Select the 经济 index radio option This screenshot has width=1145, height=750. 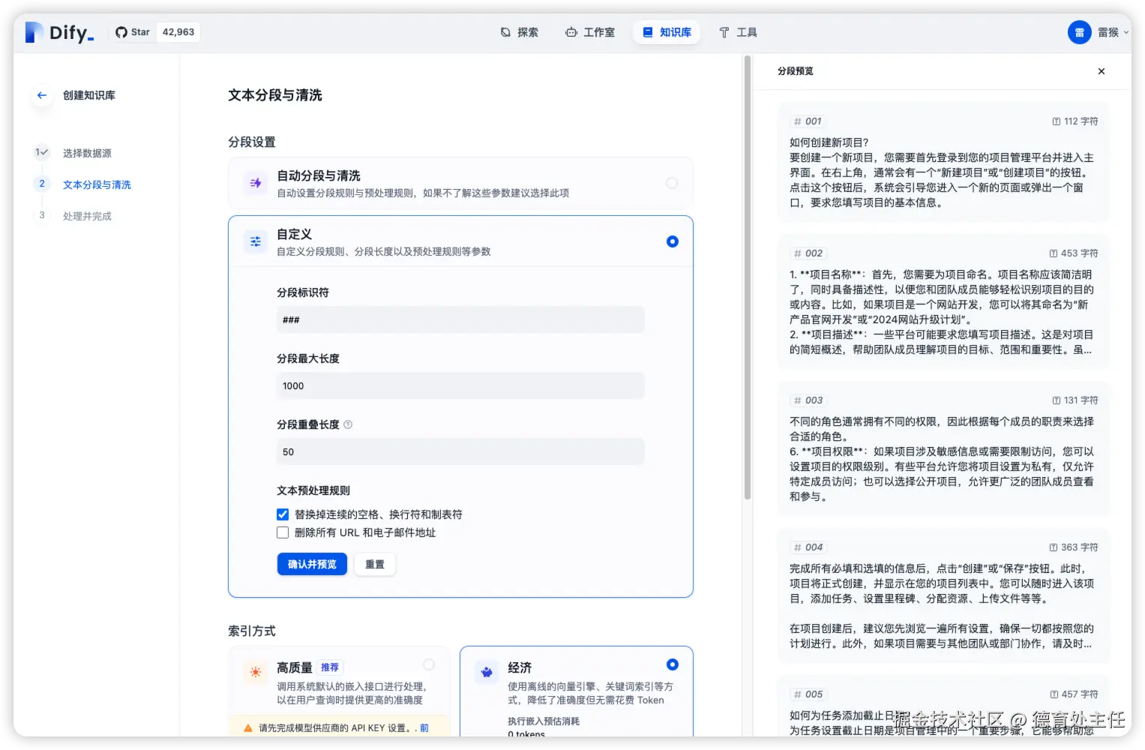click(673, 664)
